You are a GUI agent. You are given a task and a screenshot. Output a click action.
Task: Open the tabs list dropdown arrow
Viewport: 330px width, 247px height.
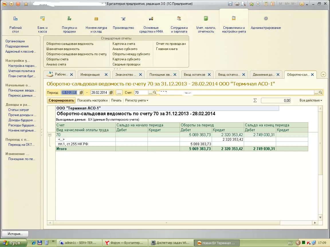click(x=323, y=74)
